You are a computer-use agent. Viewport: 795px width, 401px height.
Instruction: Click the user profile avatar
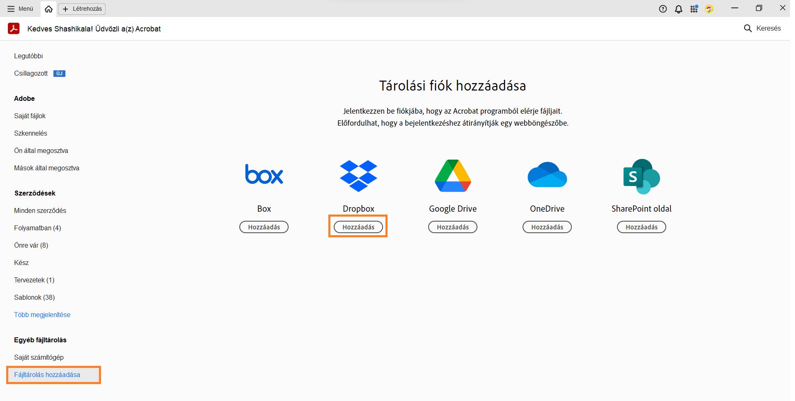pos(710,8)
